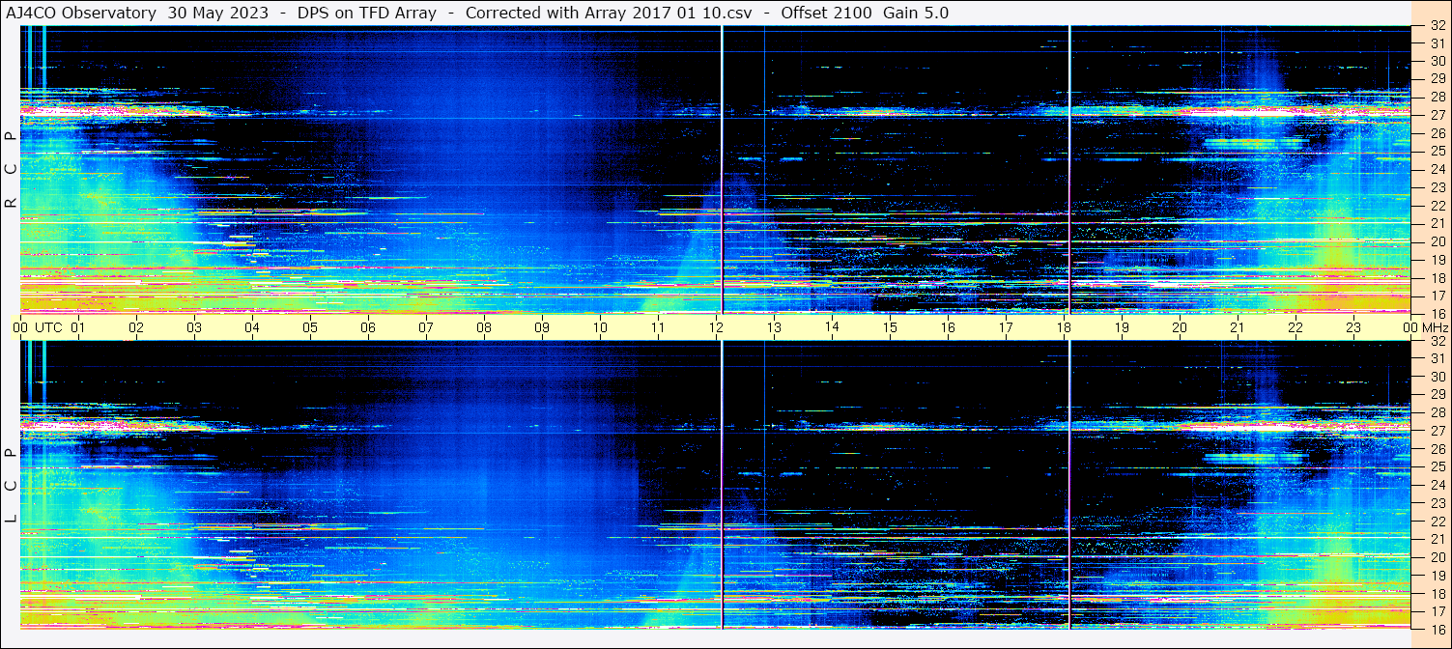The height and width of the screenshot is (649, 1452).
Task: Click the "12" hour label on time axis
Action: point(716,327)
